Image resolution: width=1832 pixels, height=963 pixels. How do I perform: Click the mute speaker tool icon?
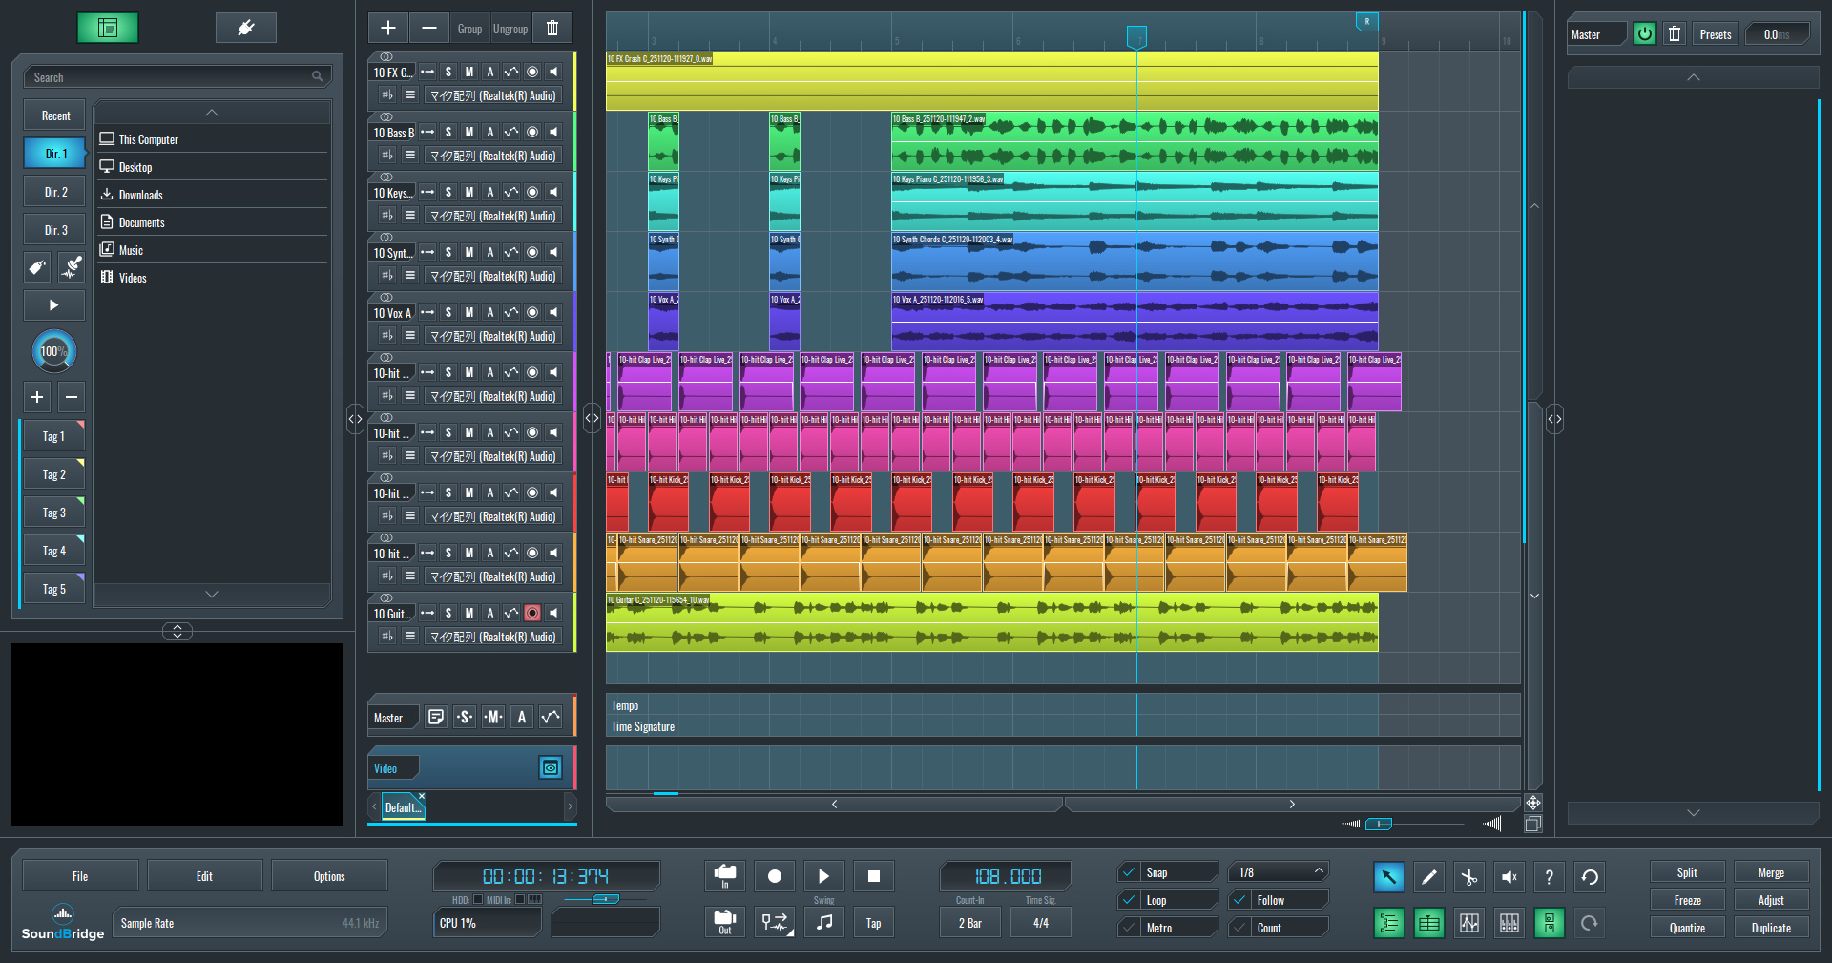click(x=1509, y=877)
